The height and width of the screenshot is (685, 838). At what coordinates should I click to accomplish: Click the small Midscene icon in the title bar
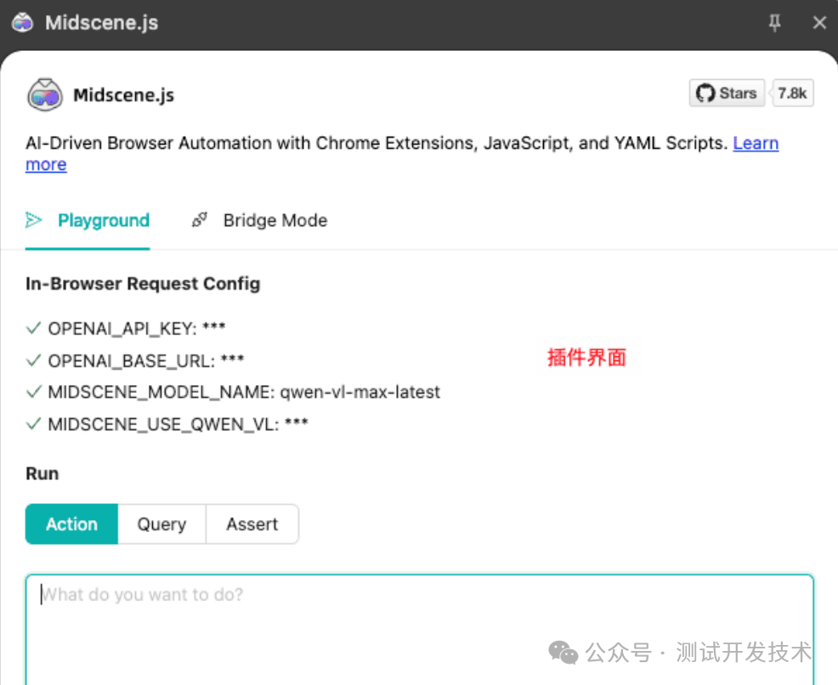tap(22, 23)
